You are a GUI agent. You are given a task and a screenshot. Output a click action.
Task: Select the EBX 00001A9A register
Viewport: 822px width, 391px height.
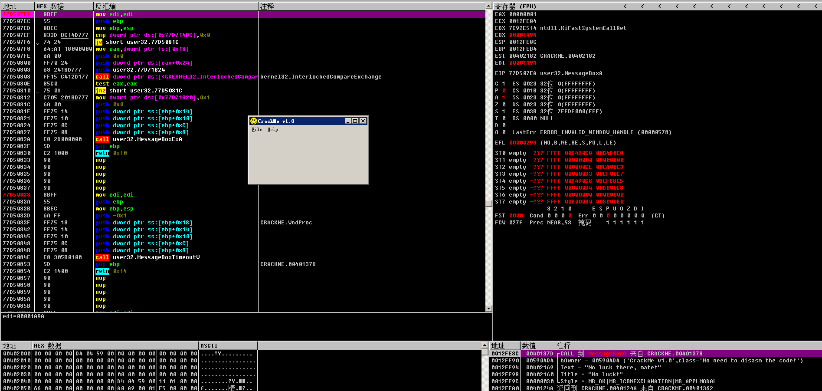516,35
